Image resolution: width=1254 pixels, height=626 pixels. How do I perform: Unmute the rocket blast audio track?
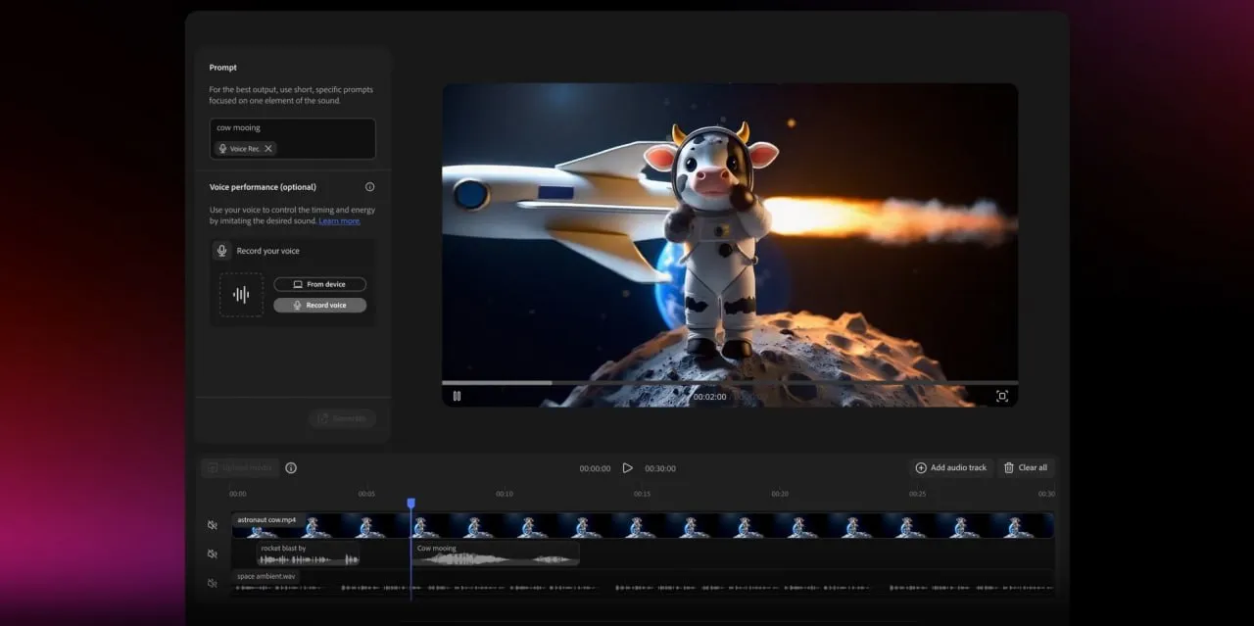[x=212, y=553]
